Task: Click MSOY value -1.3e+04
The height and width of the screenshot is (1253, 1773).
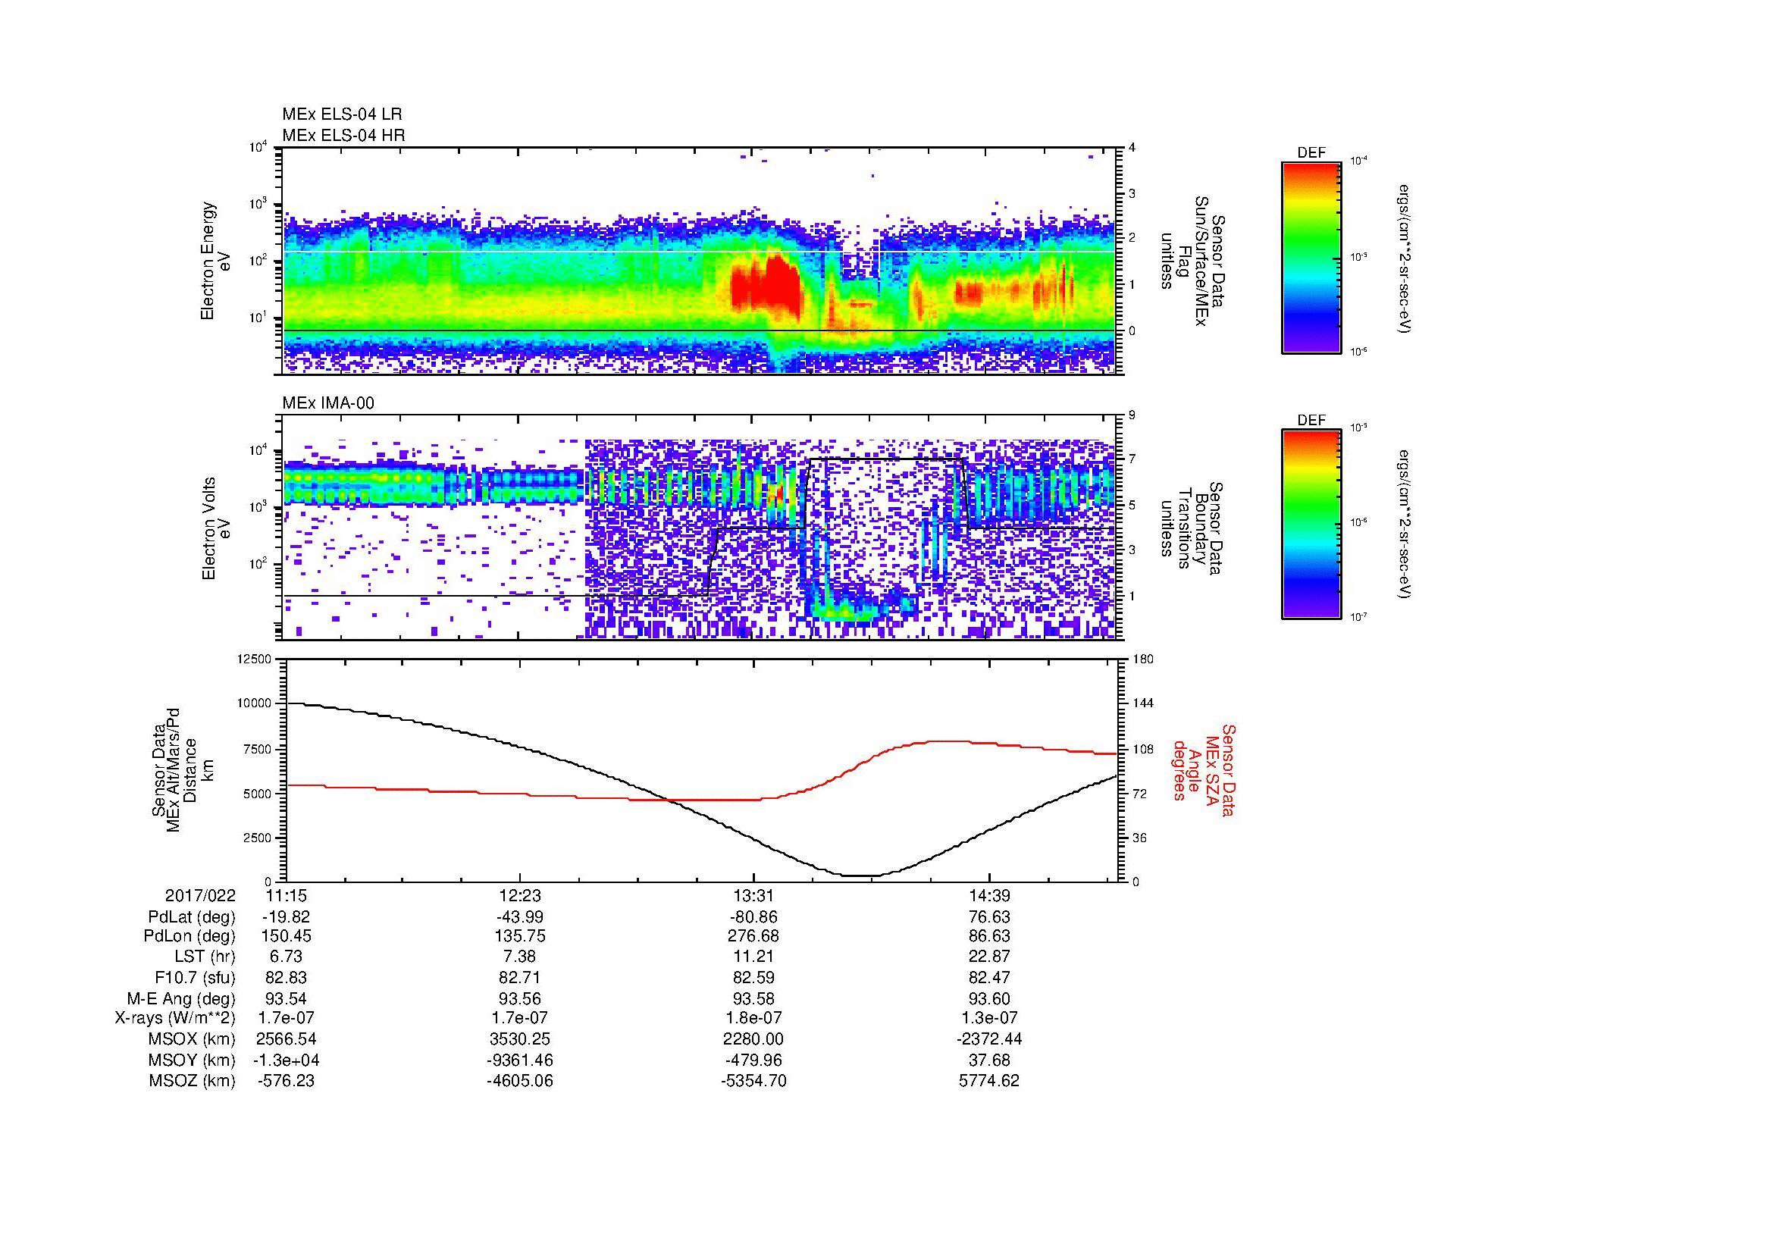Action: [286, 1060]
